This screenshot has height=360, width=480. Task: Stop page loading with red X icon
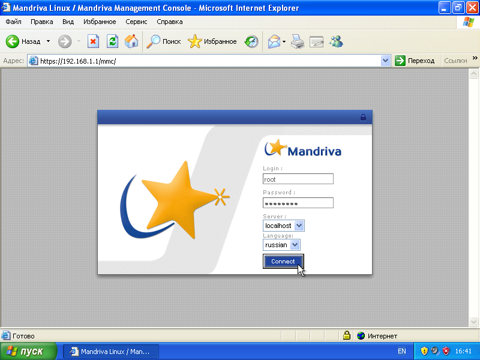pos(93,41)
